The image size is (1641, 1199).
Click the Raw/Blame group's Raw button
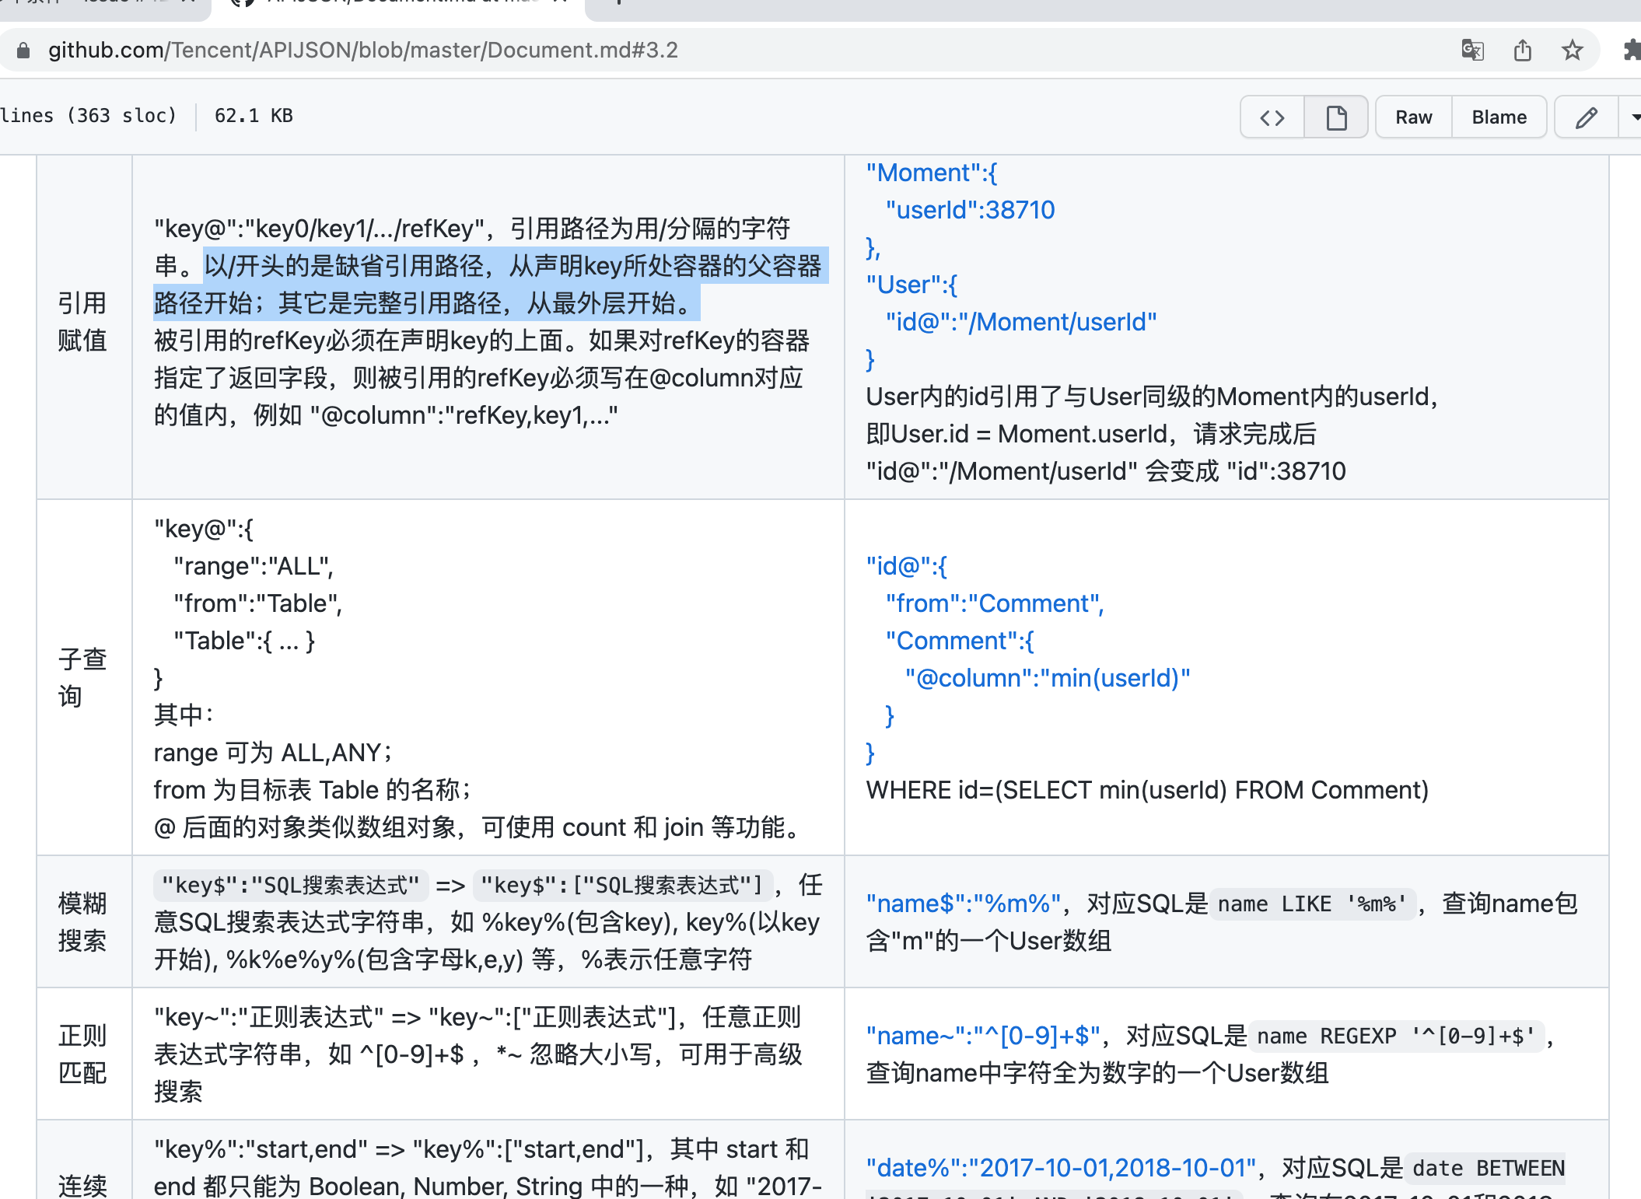tap(1413, 117)
